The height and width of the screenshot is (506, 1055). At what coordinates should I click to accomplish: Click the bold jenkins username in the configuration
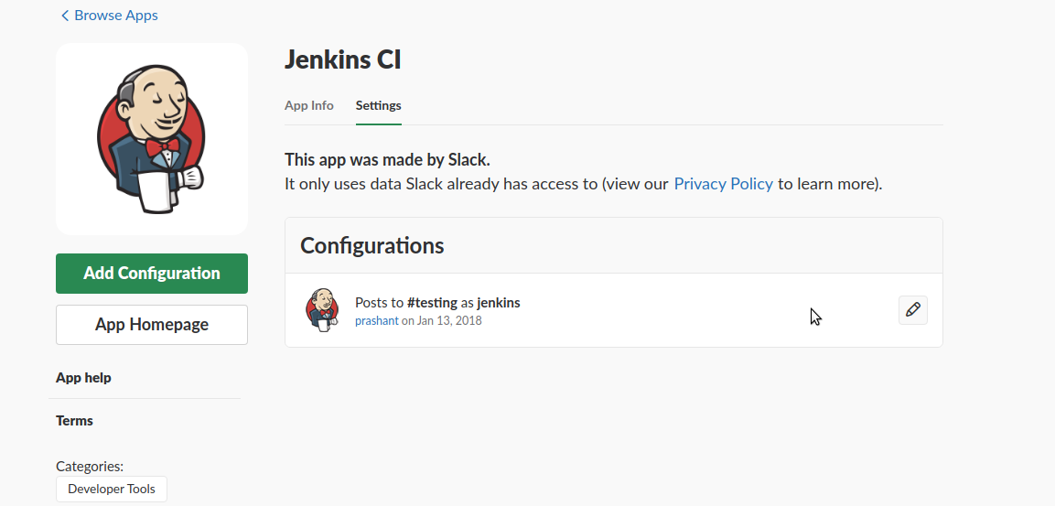point(499,303)
